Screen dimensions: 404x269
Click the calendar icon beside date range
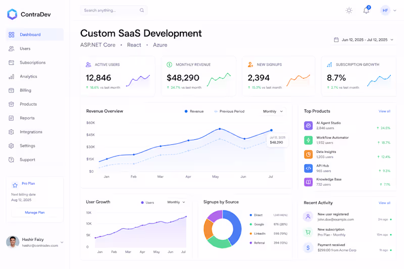pyautogui.click(x=336, y=40)
